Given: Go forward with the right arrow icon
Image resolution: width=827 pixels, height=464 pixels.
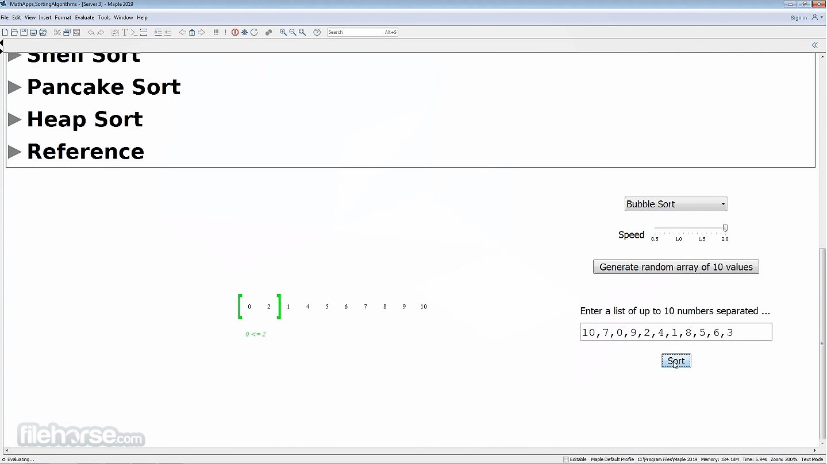Looking at the screenshot, I should pyautogui.click(x=201, y=32).
